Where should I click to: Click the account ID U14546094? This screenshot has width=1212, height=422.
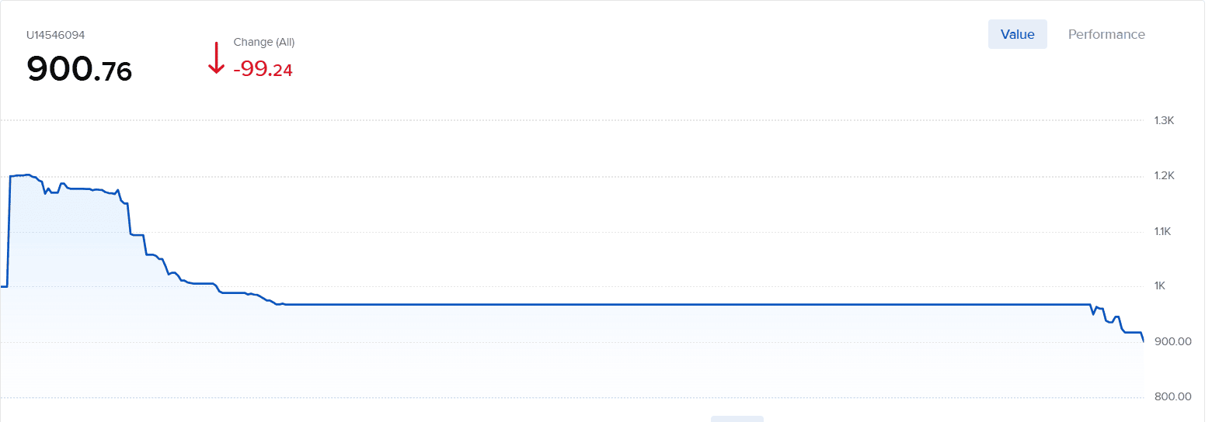pyautogui.click(x=55, y=35)
